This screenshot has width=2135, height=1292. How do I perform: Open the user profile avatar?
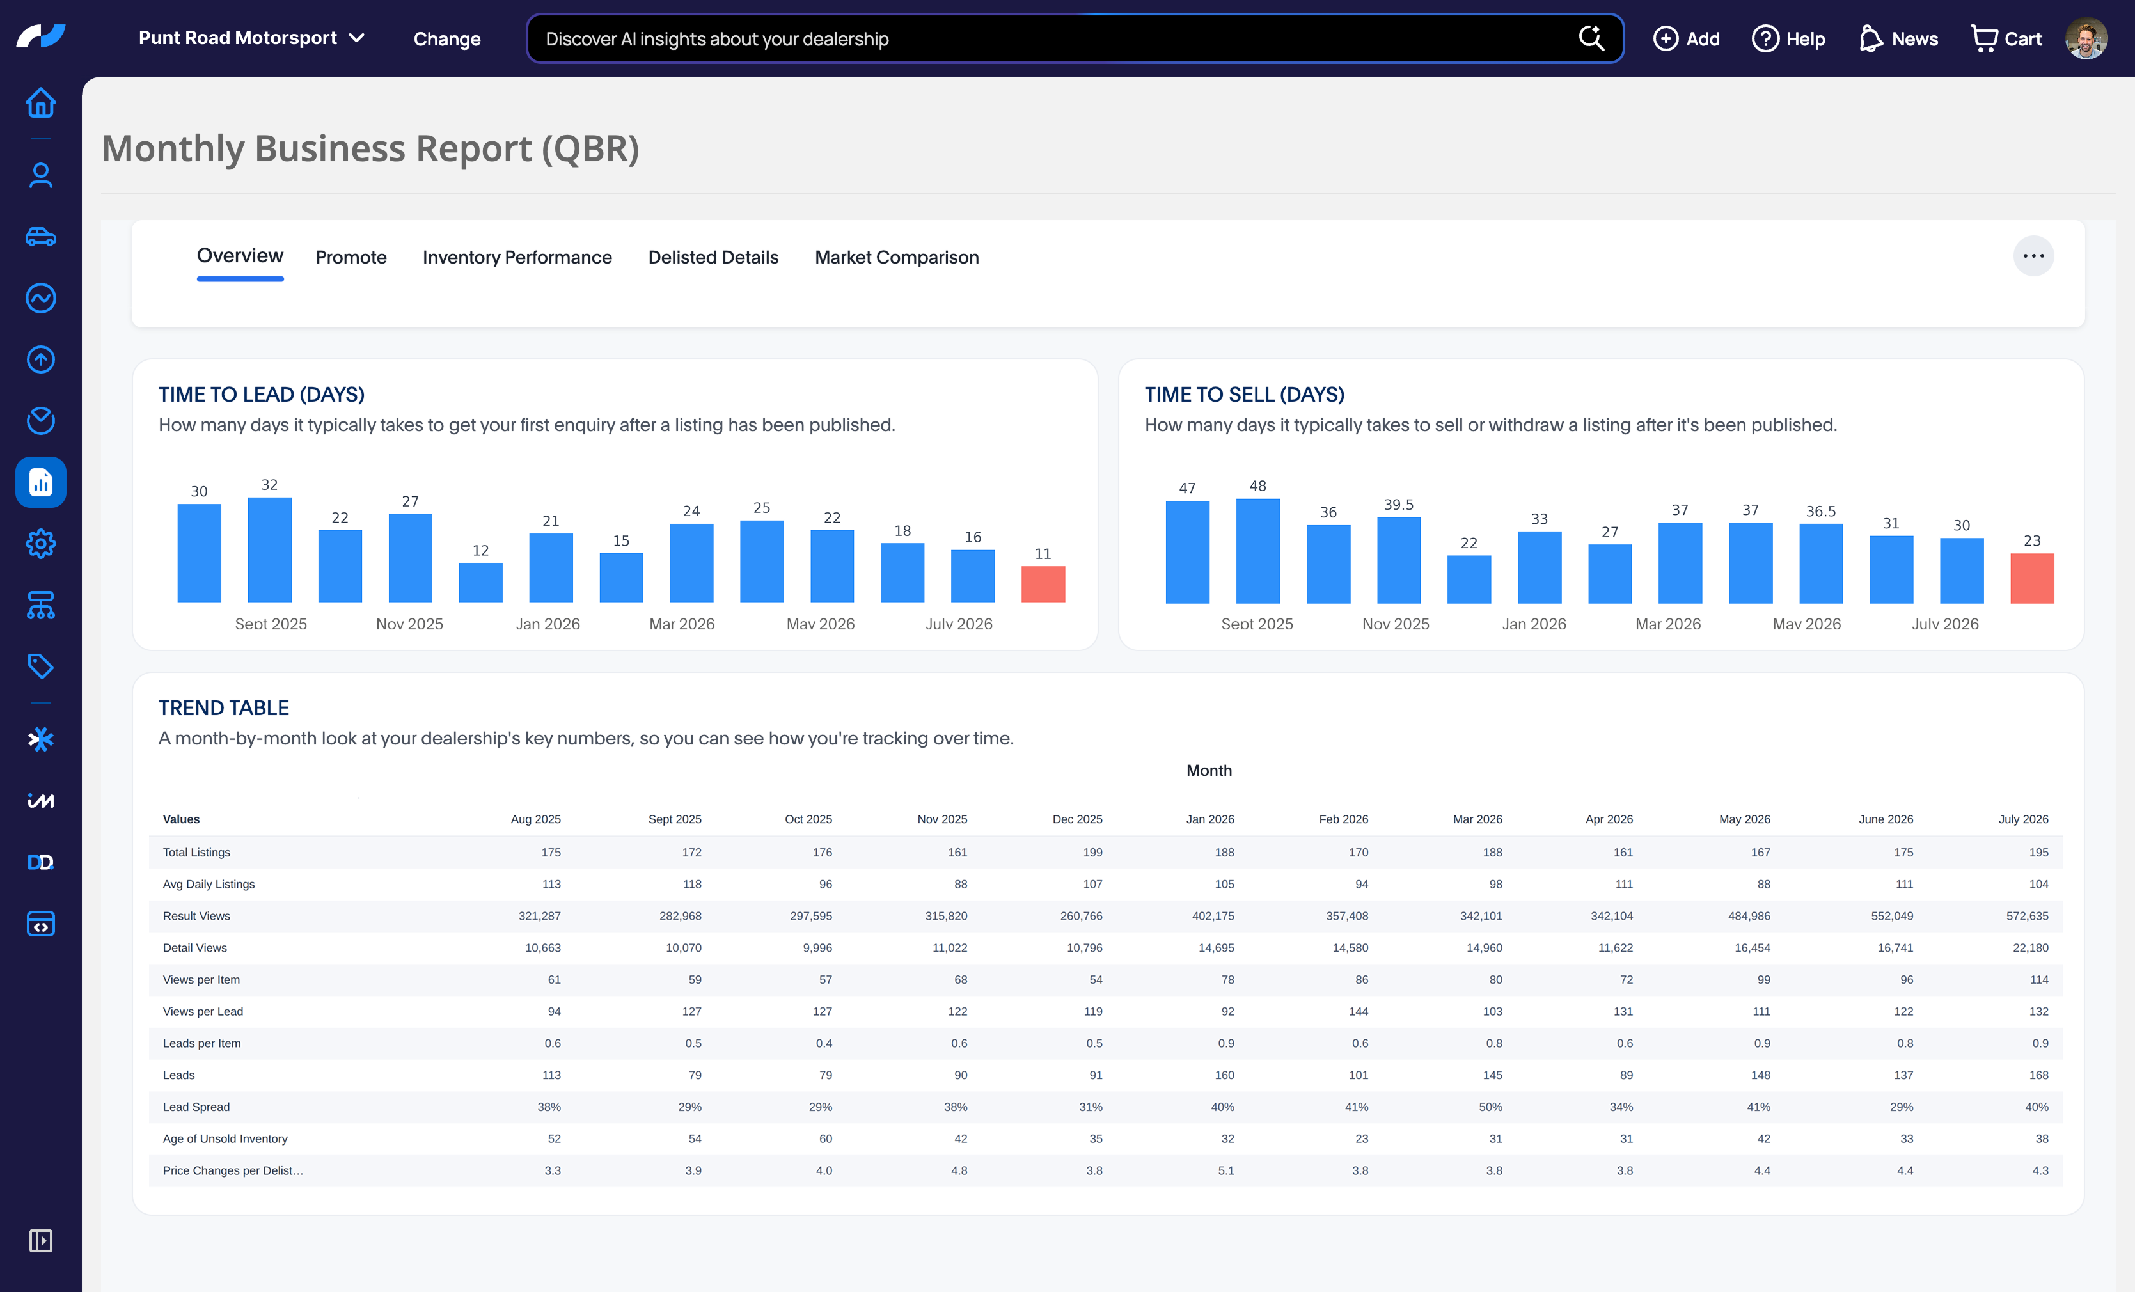(x=2086, y=38)
